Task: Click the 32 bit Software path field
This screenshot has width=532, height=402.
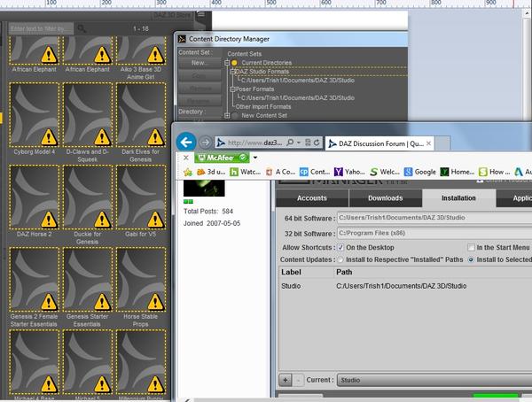Action: [x=434, y=233]
